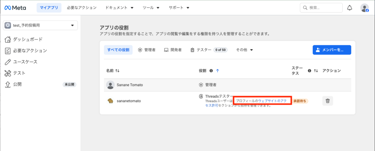Image resolution: width=375 pixels, height=151 pixels.
Task: Click the 検索 search field
Action: 321,8
